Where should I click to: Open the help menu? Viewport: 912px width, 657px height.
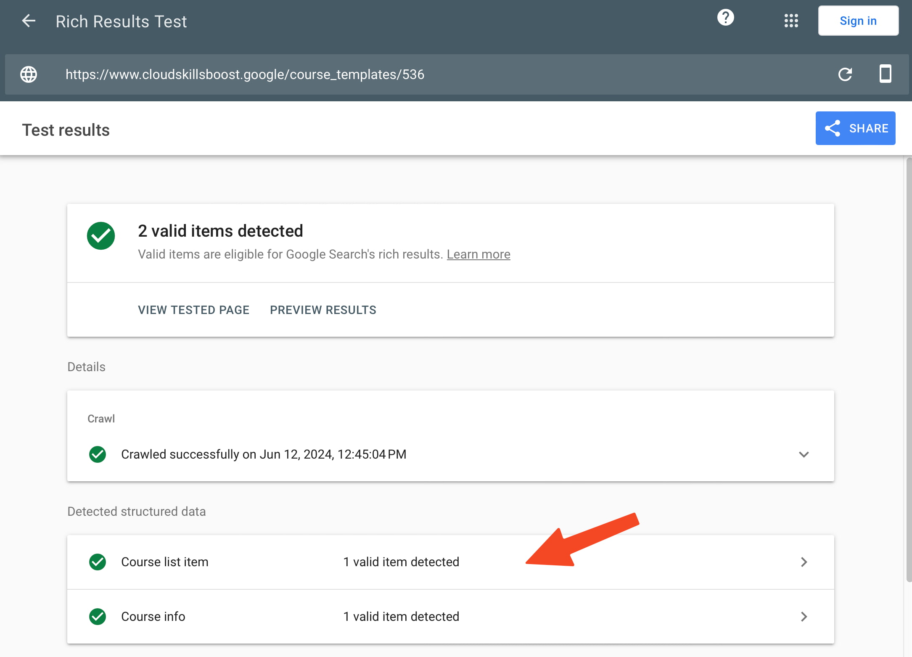point(725,18)
